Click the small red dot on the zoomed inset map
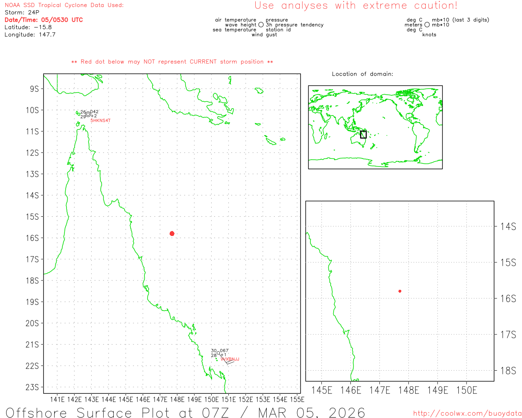 [400, 291]
